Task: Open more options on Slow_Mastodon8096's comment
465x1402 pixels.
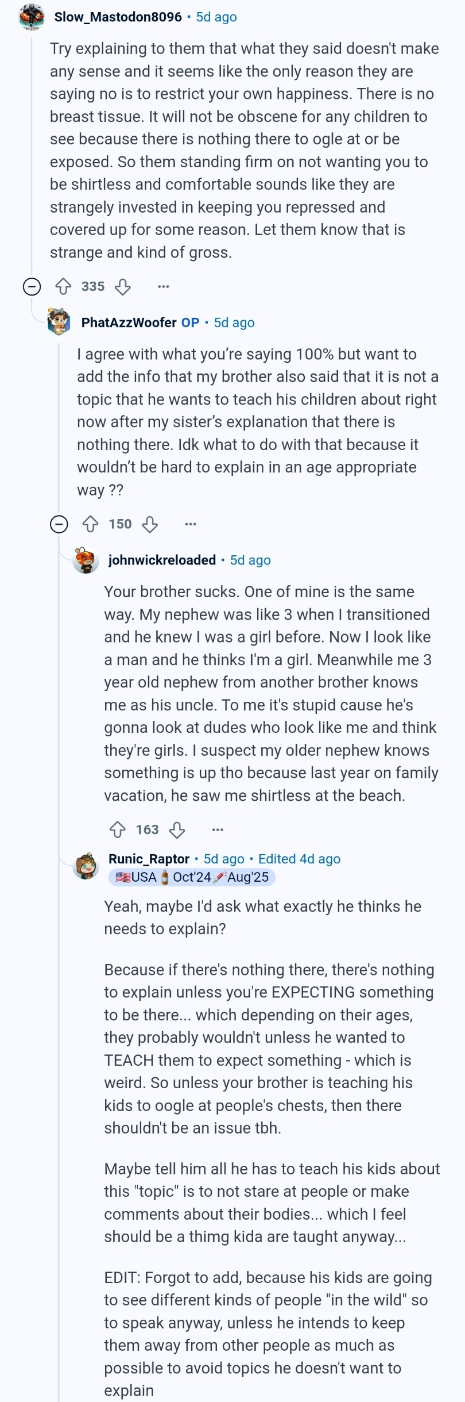Action: point(164,286)
